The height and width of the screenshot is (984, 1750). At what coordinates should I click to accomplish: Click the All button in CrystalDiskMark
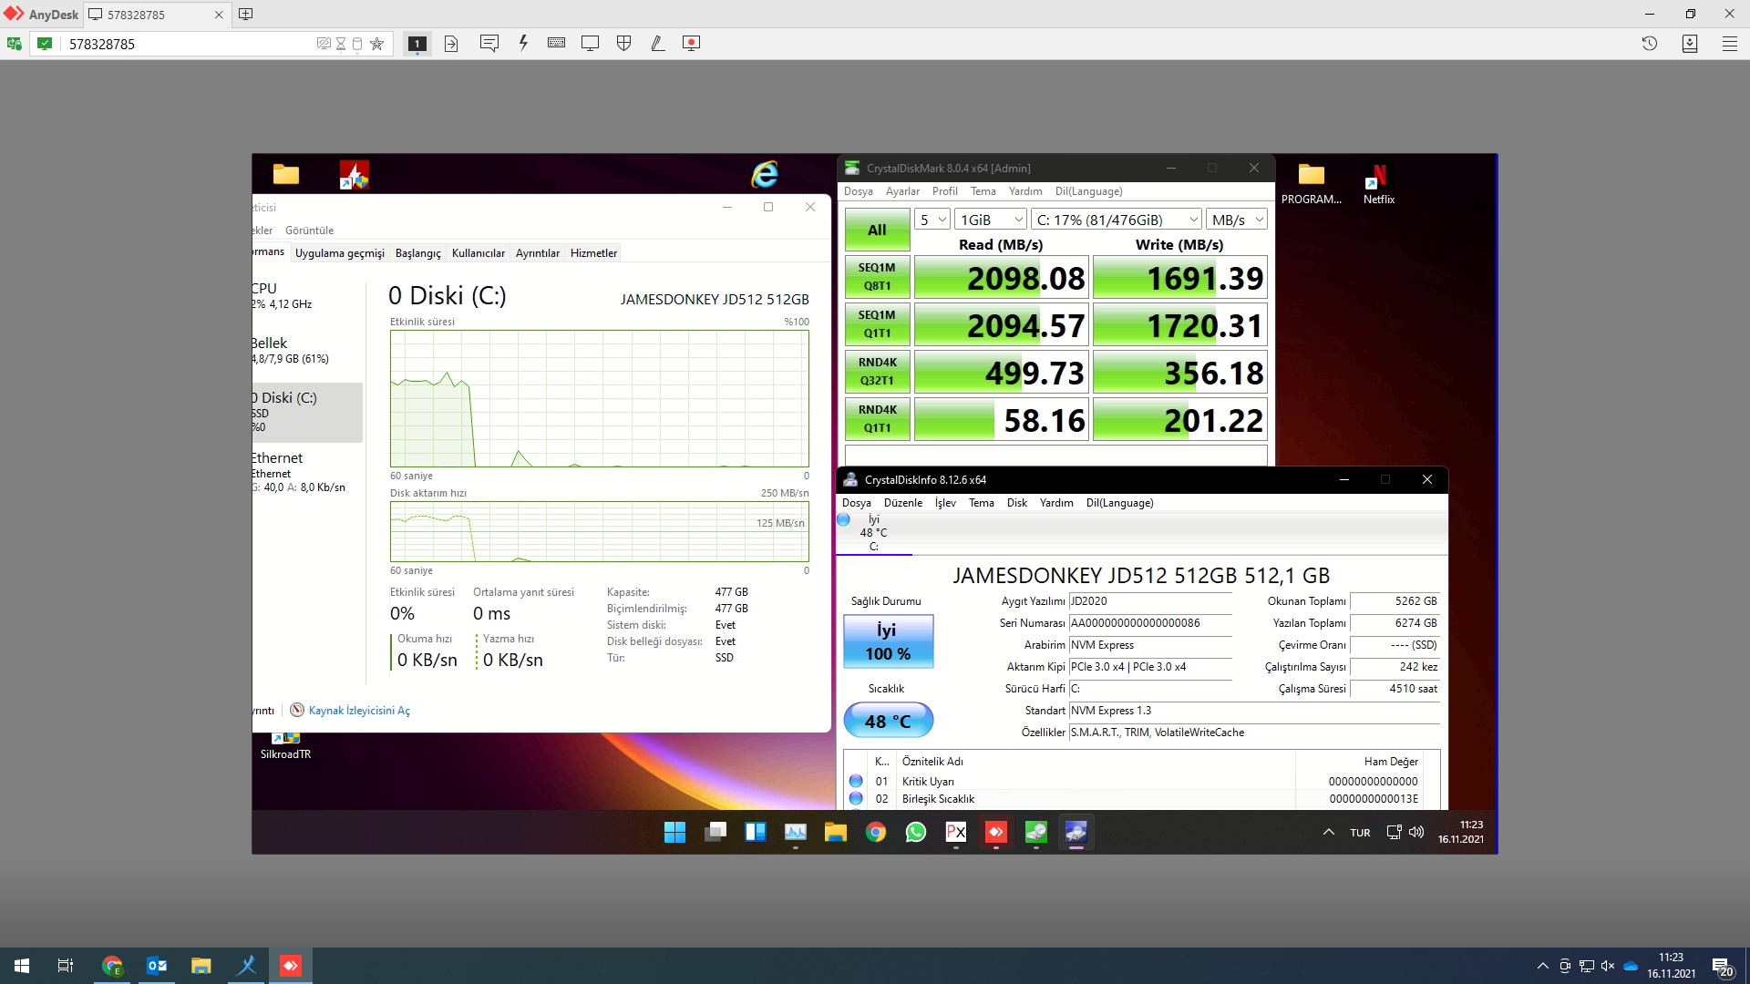click(877, 230)
